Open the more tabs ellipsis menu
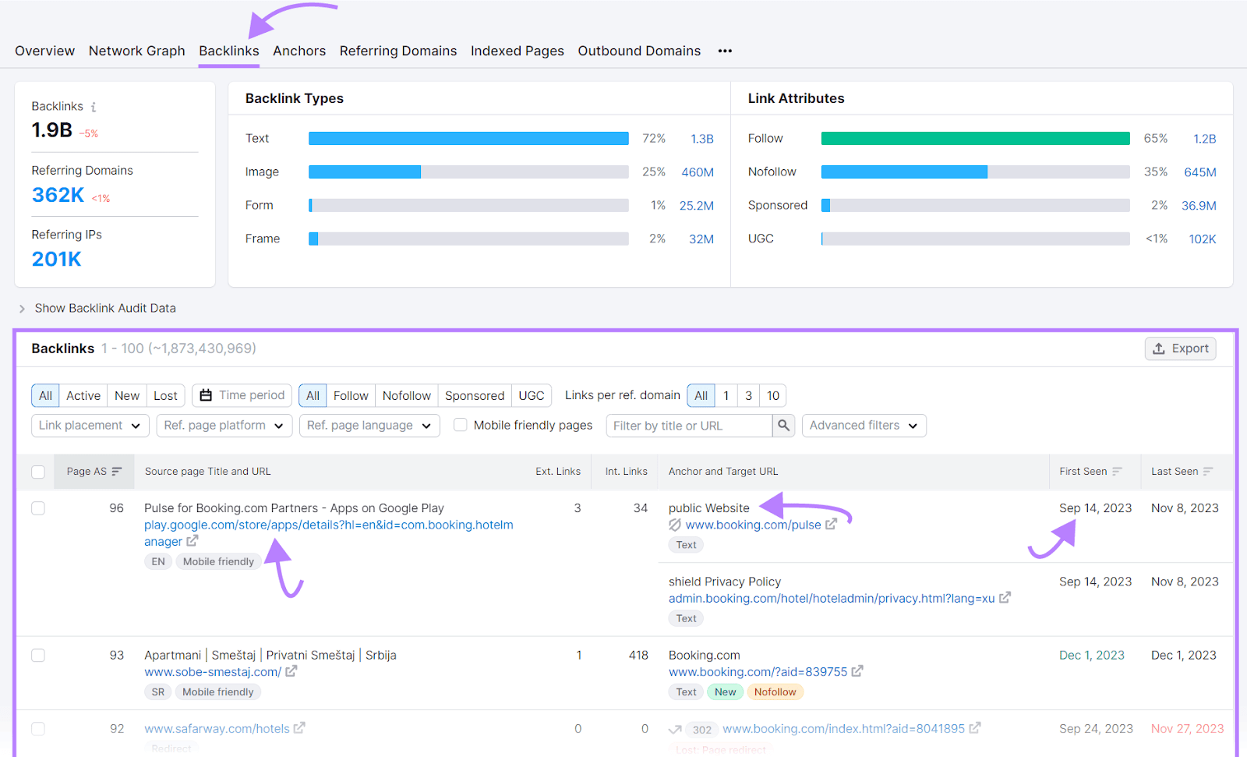The image size is (1247, 757). (725, 51)
